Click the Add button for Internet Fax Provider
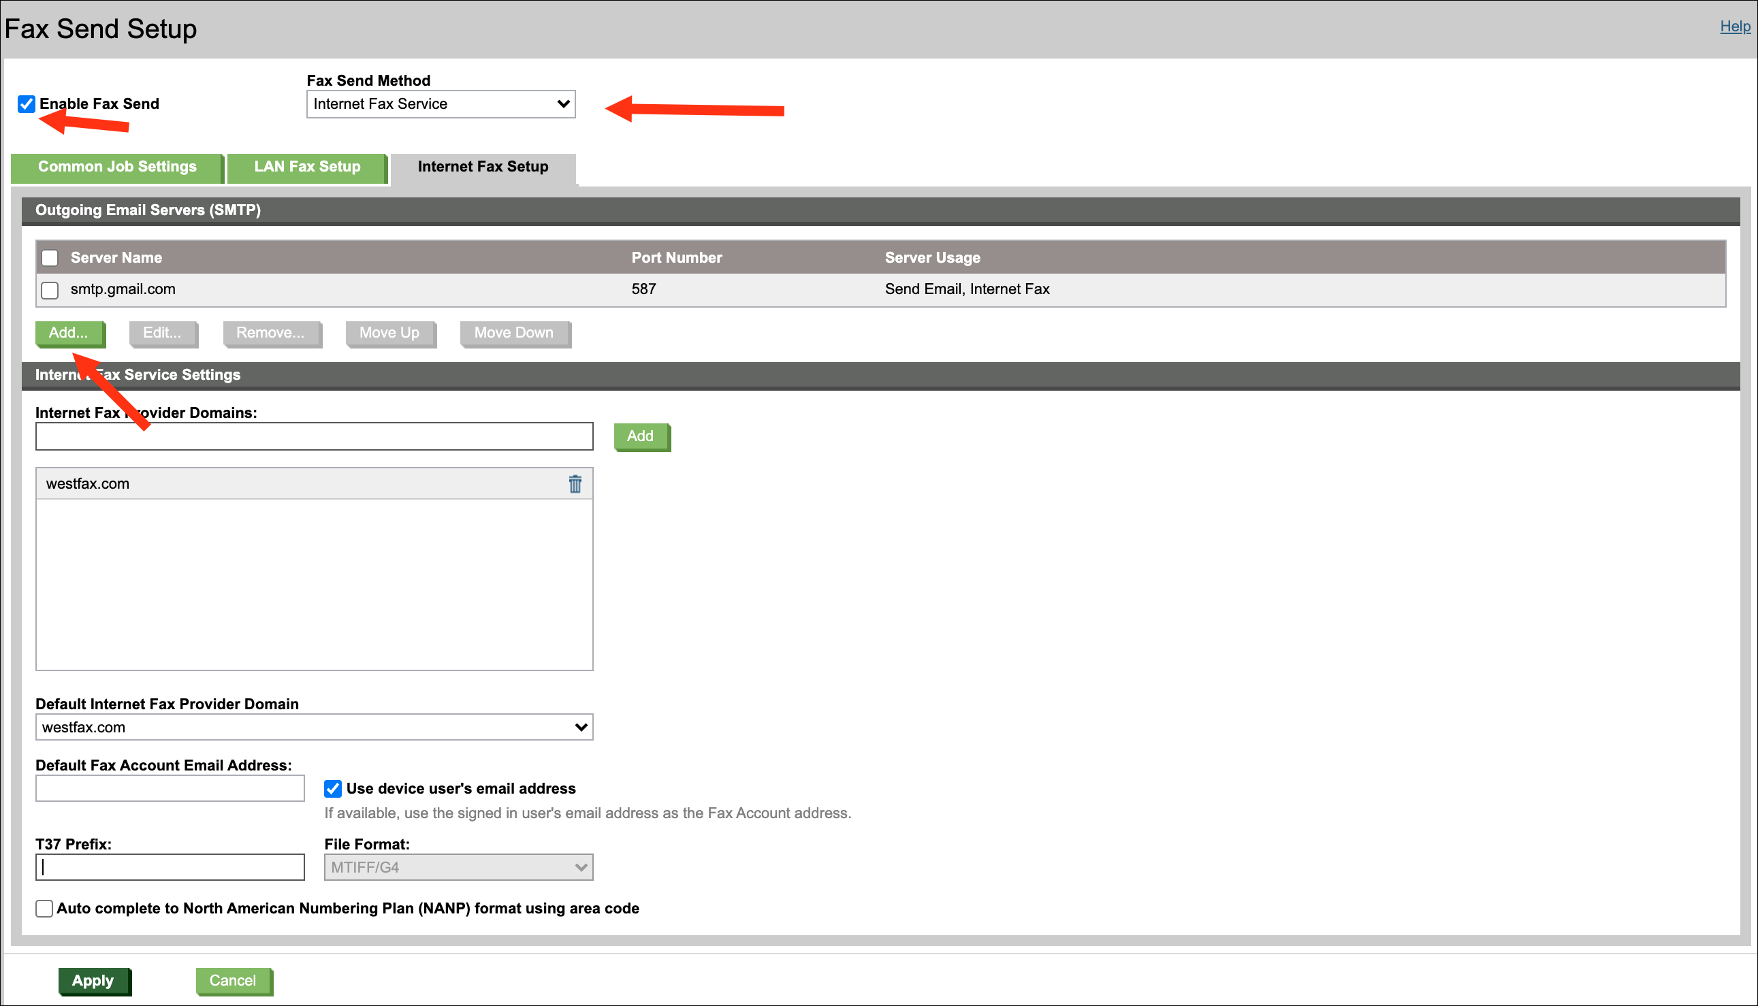This screenshot has width=1758, height=1006. [640, 436]
